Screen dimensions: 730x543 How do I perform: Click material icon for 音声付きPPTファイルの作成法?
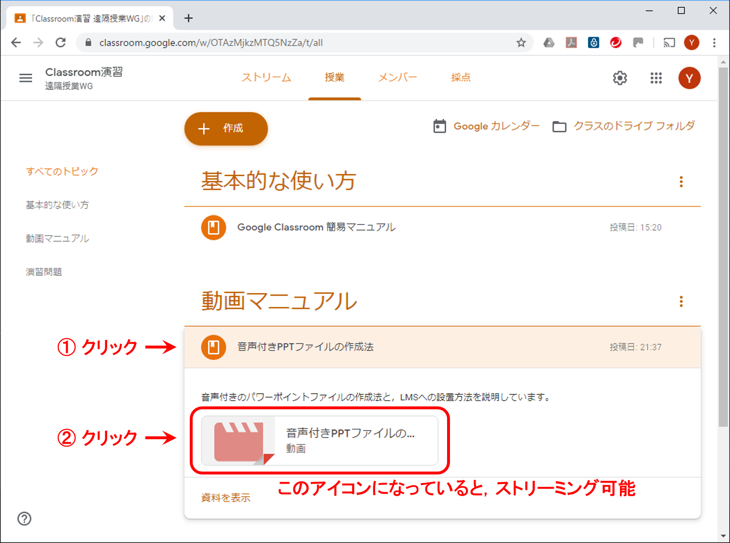click(x=213, y=347)
